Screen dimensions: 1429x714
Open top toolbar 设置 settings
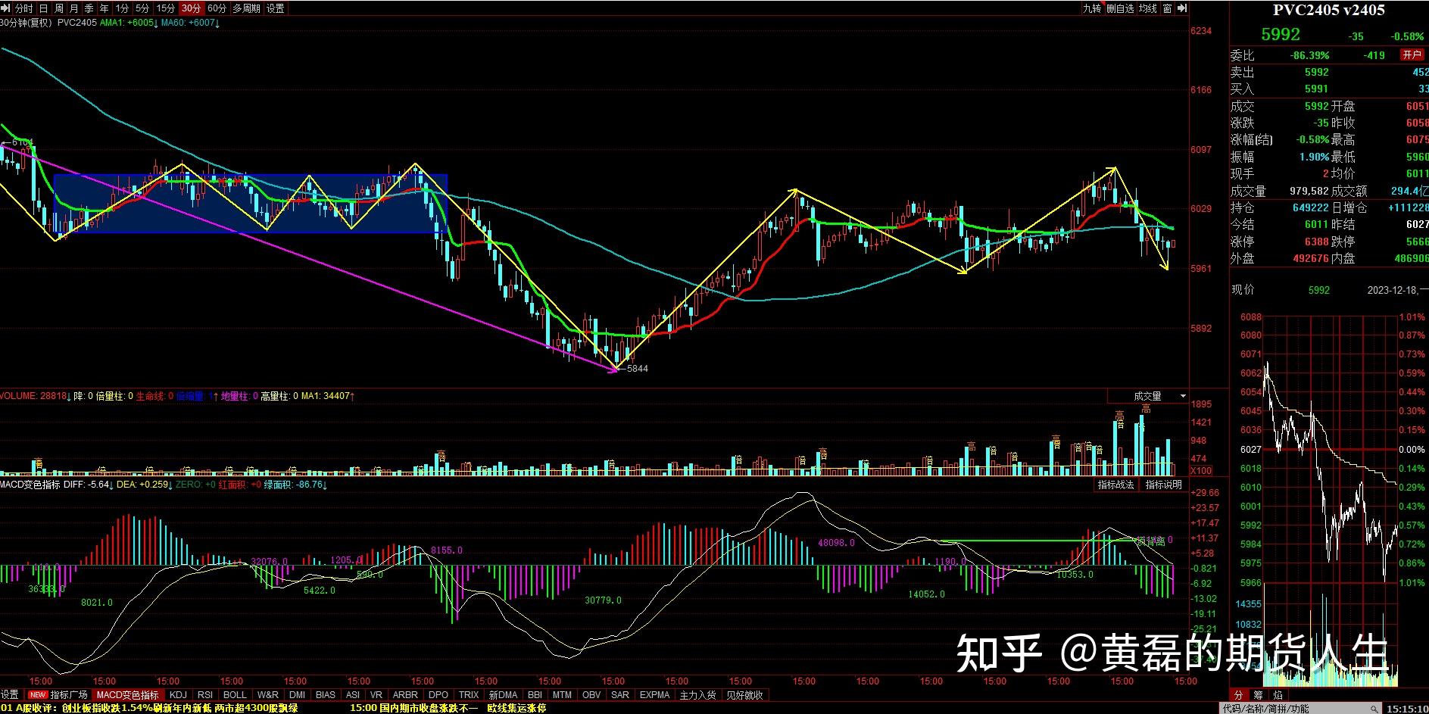(276, 8)
